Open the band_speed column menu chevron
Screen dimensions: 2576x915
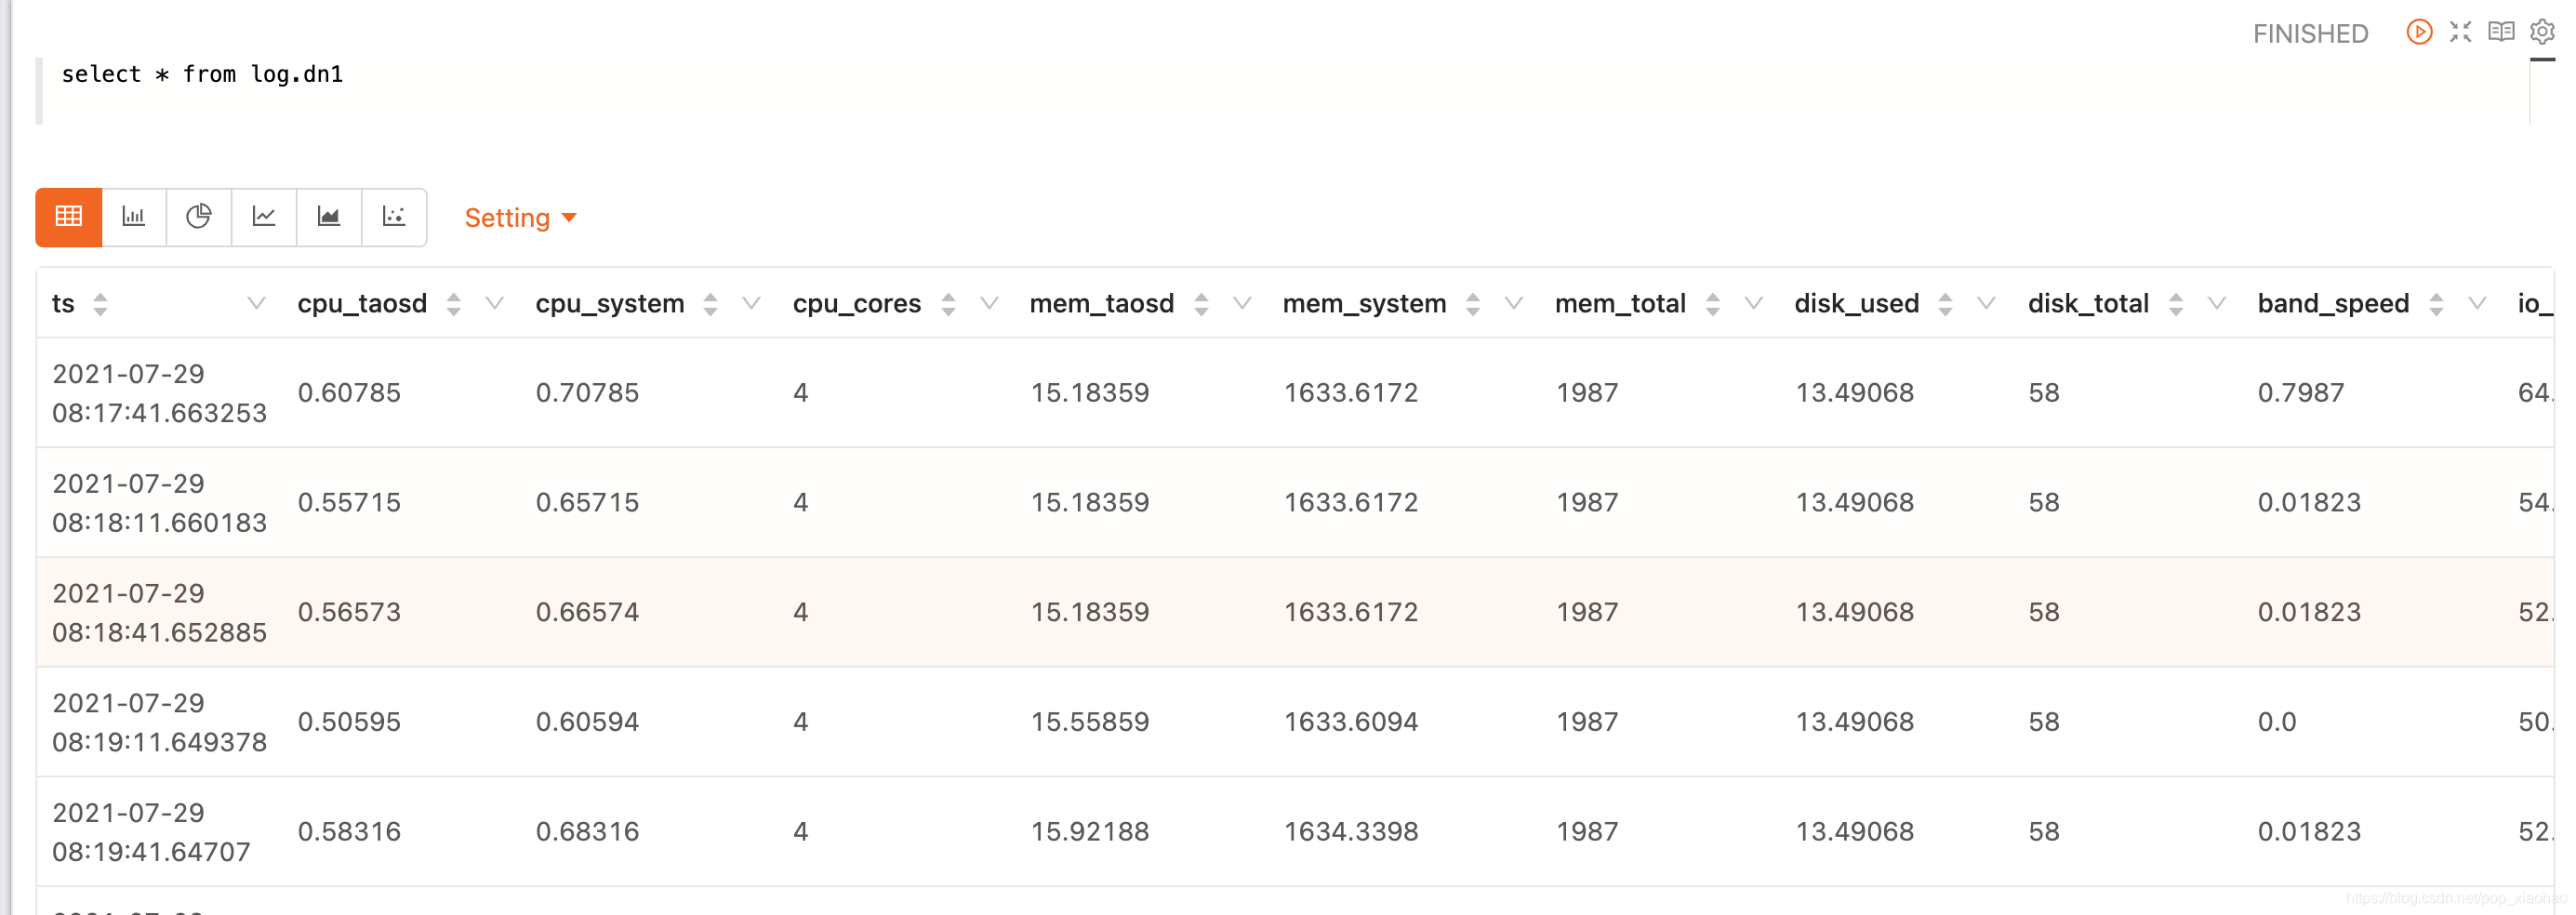point(2477,303)
